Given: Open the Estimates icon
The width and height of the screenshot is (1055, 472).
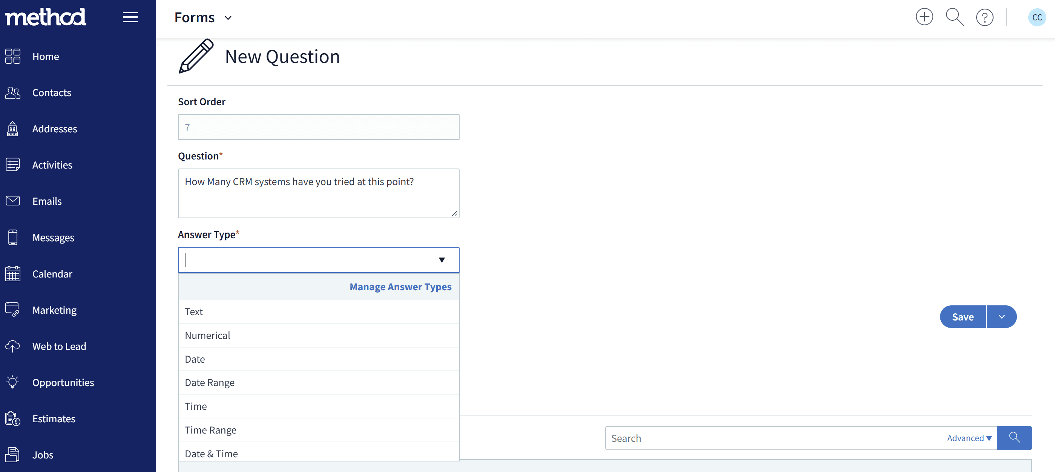Looking at the screenshot, I should coord(13,418).
